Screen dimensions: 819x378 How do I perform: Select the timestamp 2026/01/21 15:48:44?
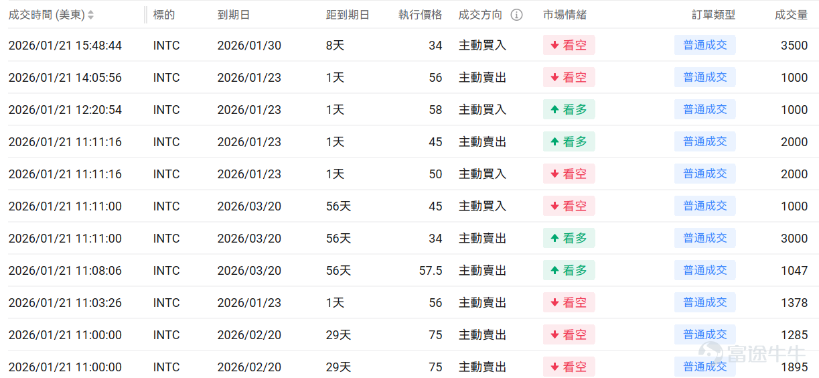pos(65,46)
